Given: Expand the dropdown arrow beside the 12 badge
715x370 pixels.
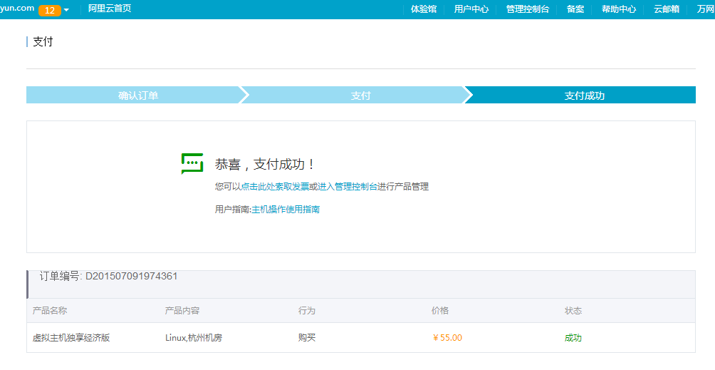Looking at the screenshot, I should [66, 10].
